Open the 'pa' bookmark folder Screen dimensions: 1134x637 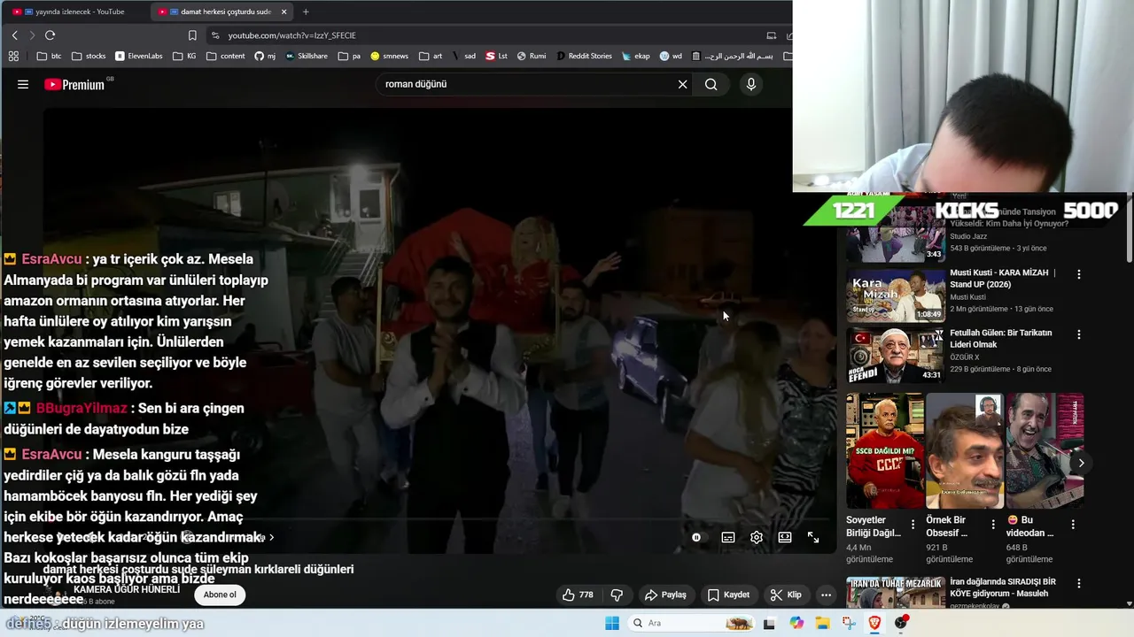pos(350,56)
